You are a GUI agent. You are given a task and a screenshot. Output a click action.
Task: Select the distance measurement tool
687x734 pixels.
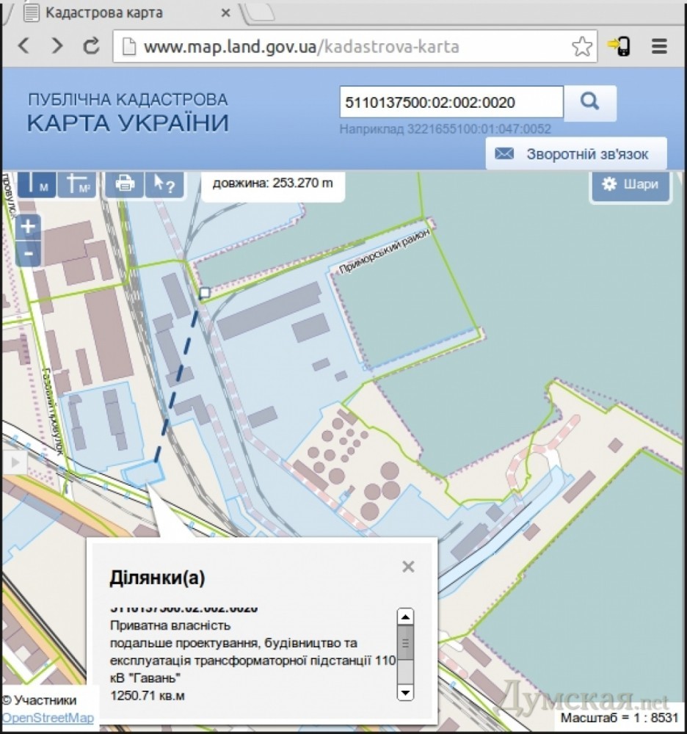pyautogui.click(x=36, y=184)
